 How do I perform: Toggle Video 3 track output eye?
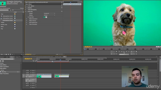point(26,70)
